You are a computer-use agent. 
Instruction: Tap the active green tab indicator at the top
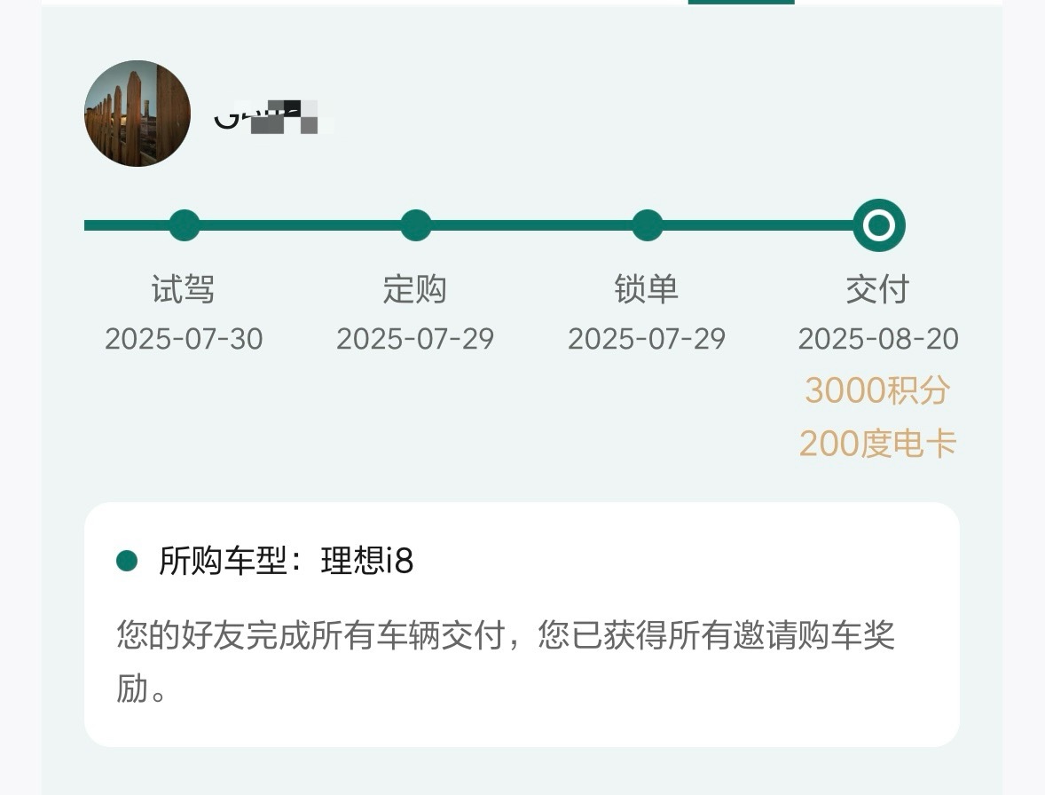pos(741,2)
